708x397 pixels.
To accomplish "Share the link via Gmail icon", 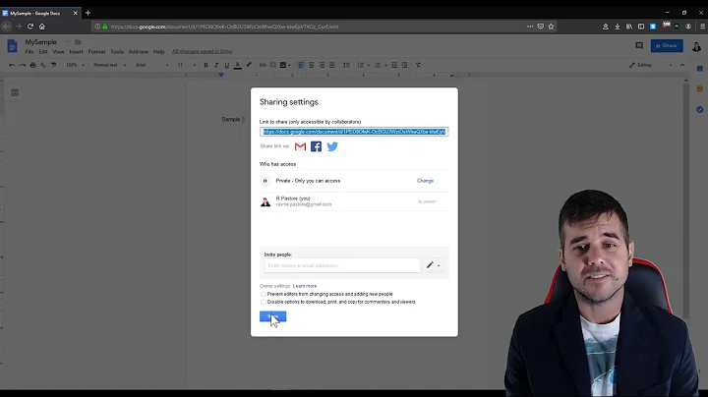I will [300, 146].
